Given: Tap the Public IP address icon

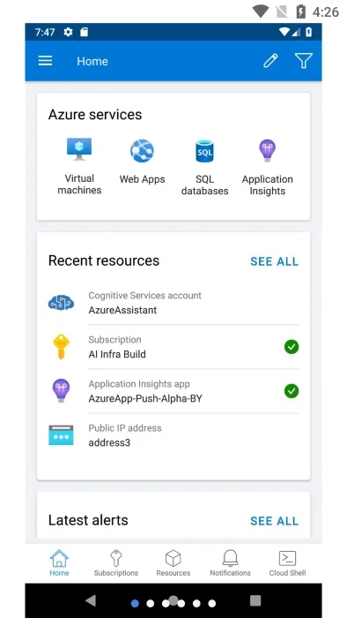Looking at the screenshot, I should click(61, 435).
